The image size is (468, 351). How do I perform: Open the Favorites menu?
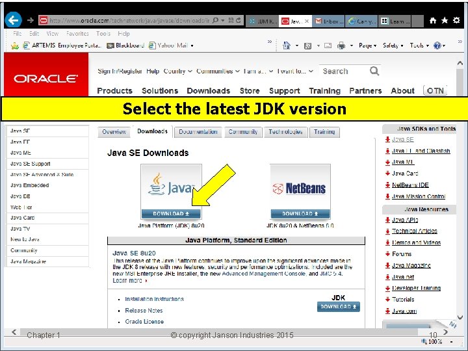[77, 33]
